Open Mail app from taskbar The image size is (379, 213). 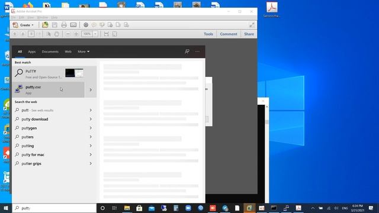(152, 208)
